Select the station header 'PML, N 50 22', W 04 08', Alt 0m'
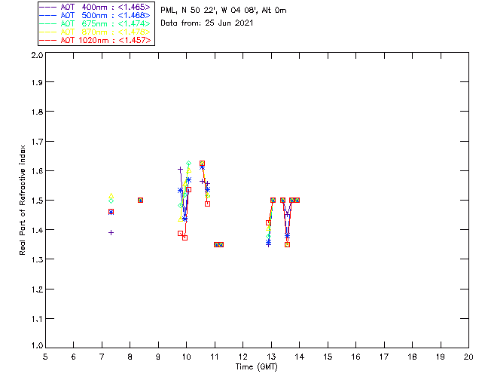This screenshot has width=482, height=386. (x=224, y=10)
